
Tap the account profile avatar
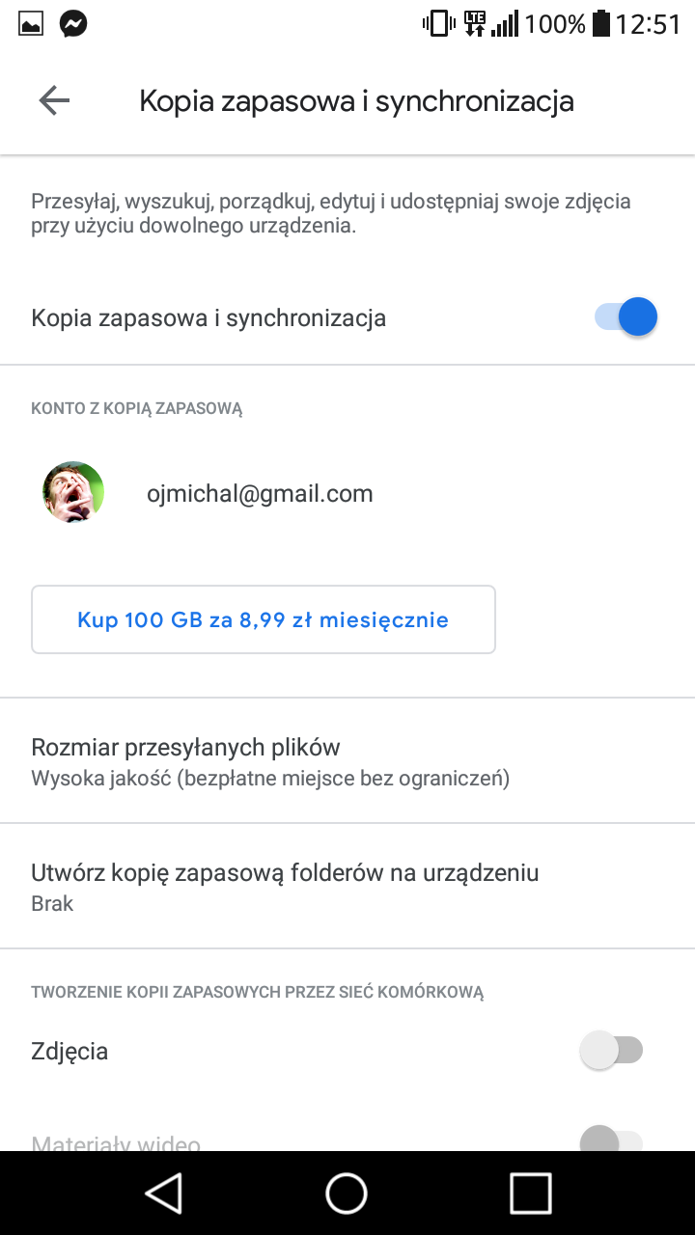pyautogui.click(x=73, y=492)
